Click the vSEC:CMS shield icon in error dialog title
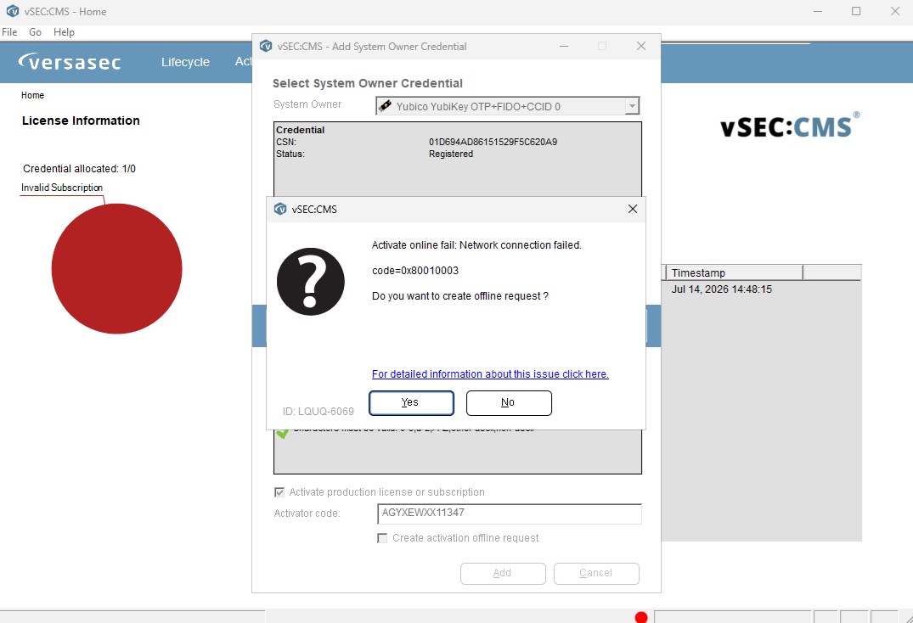 pos(280,209)
